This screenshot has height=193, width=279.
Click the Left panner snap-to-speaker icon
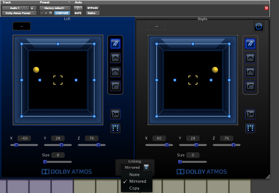click(115, 114)
